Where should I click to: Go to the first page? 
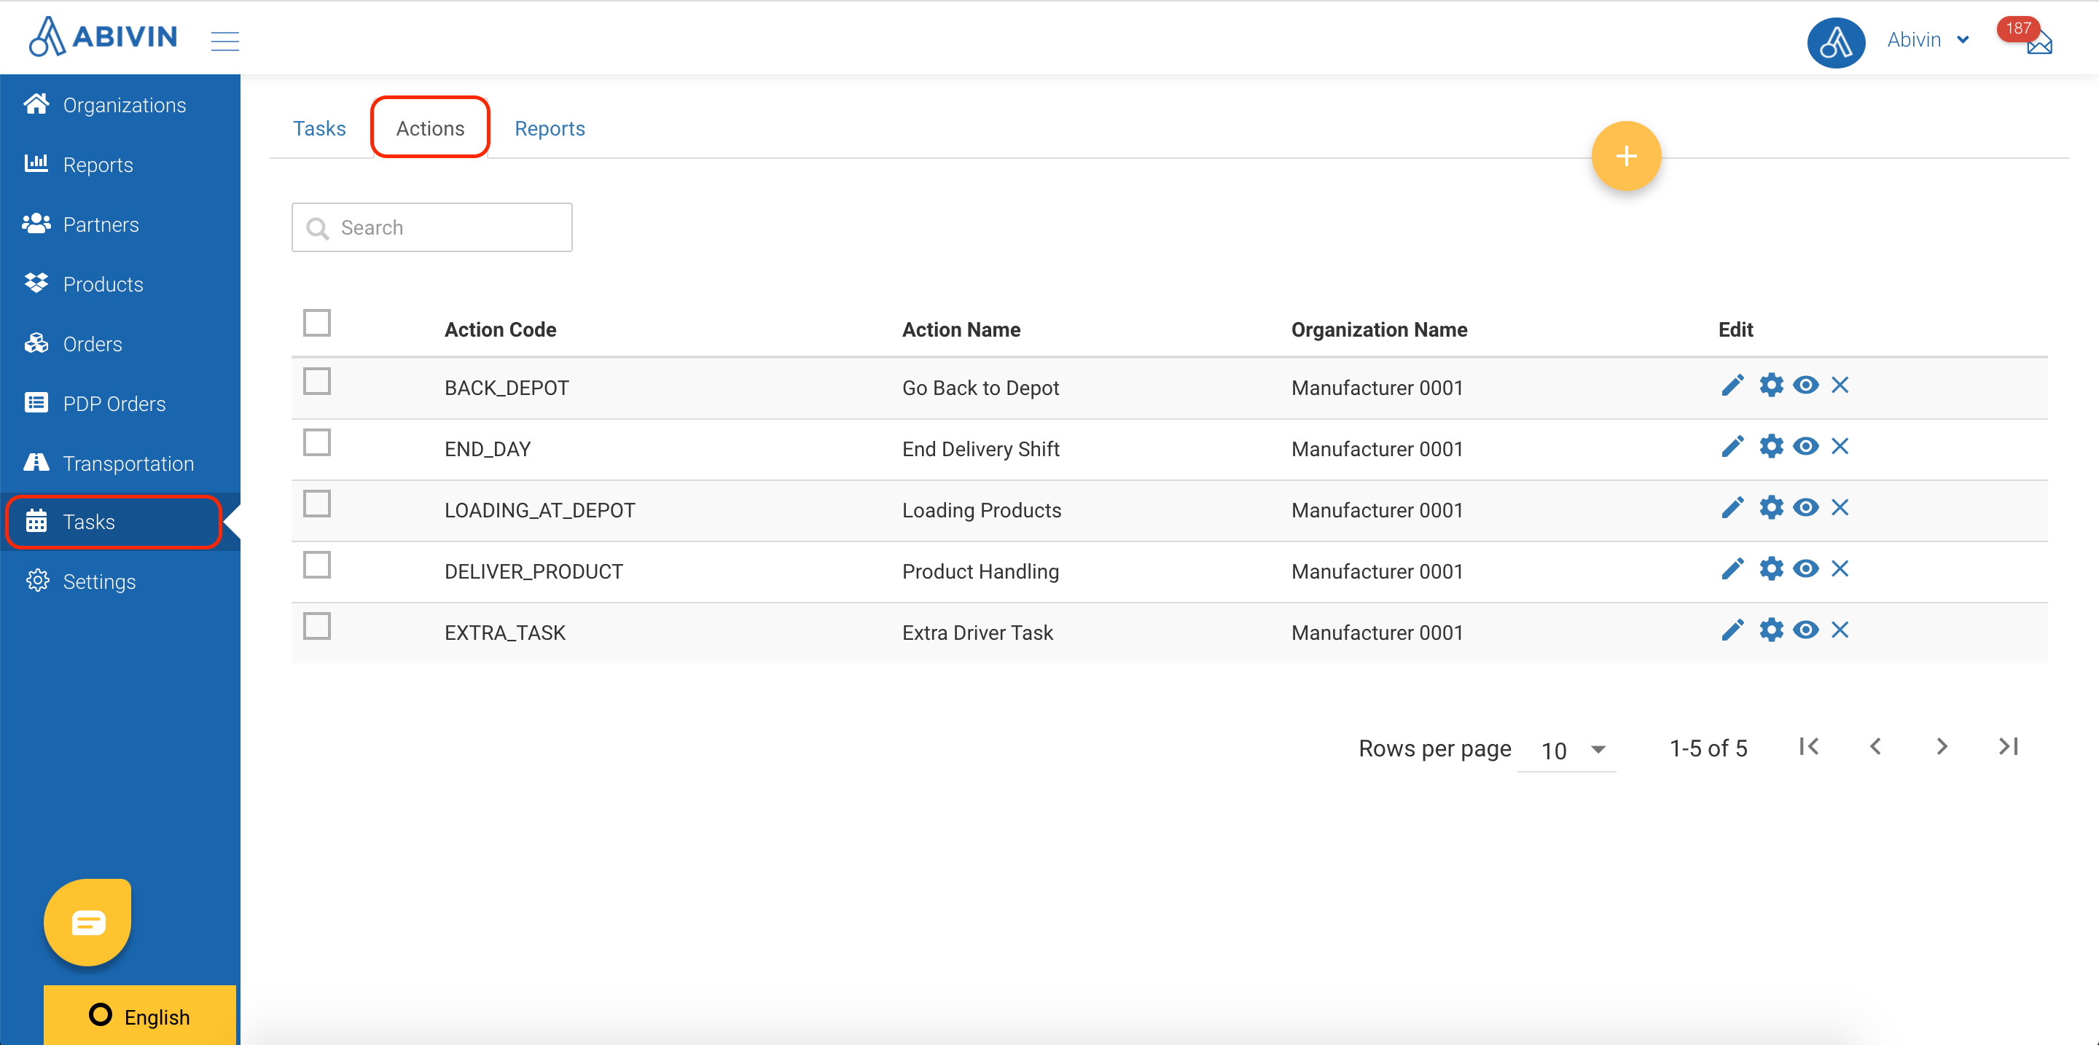[x=1809, y=746]
